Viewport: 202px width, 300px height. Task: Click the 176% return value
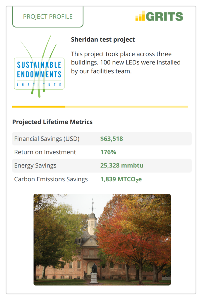(x=108, y=152)
